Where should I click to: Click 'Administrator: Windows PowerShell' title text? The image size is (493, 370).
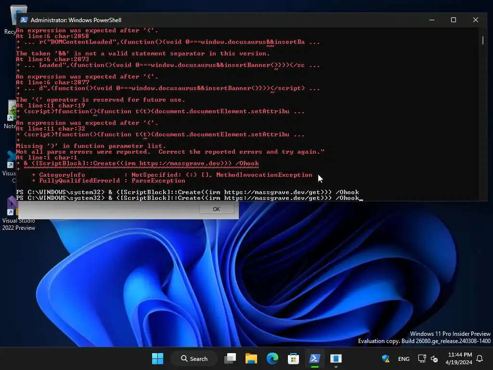coord(76,20)
